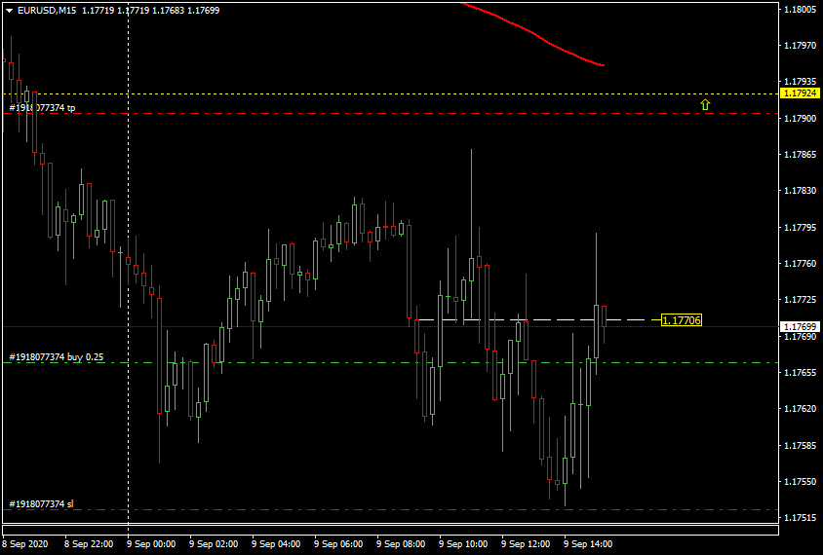The height and width of the screenshot is (555, 823).
Task: Click the 1.17760 price axis label
Action: point(800,264)
